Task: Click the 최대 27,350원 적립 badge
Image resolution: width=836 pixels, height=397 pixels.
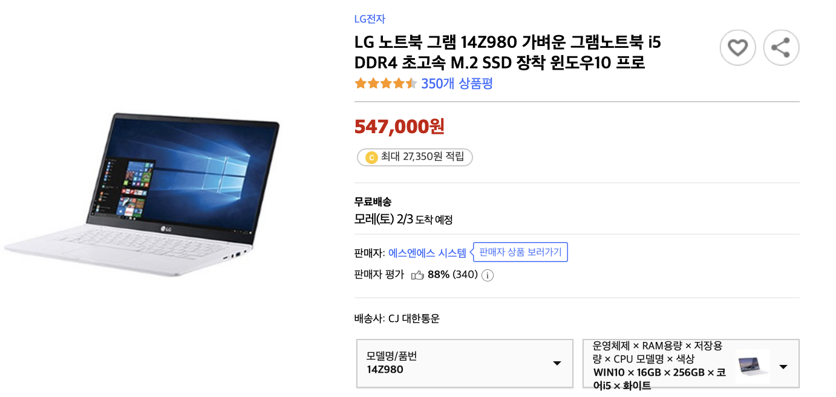Action: pos(414,157)
